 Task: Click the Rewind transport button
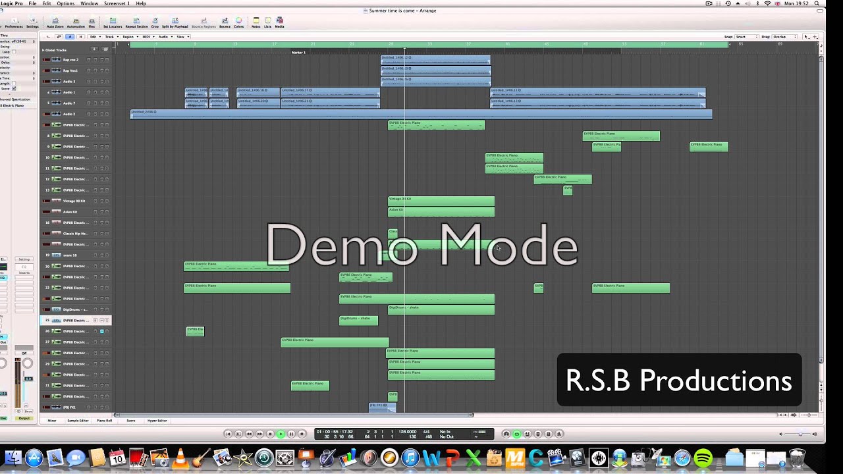249,434
